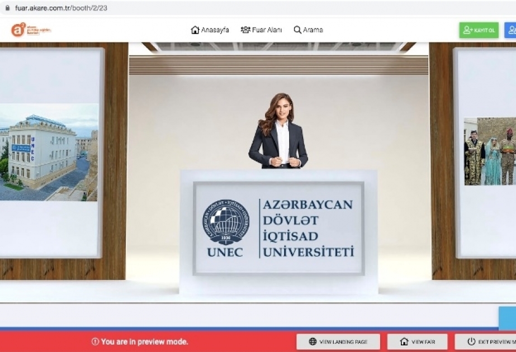Click the people icon beside Fuar Alanı
Viewport: 516px width, 352px height.
click(x=245, y=30)
